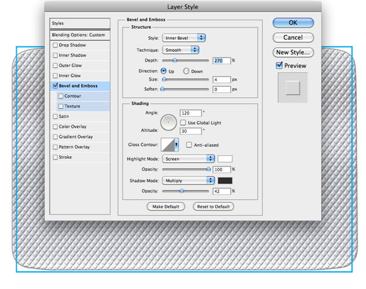Open the Style dropdown showing Inner Bevel
The height and width of the screenshot is (289, 366).
[x=184, y=38]
